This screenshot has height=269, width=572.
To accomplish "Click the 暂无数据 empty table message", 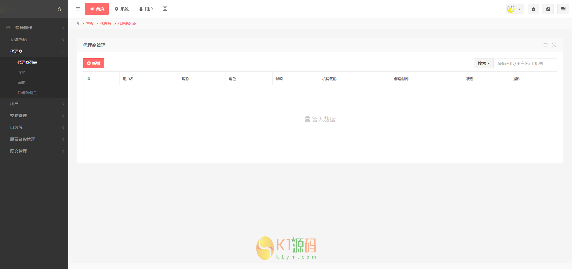I will 320,119.
